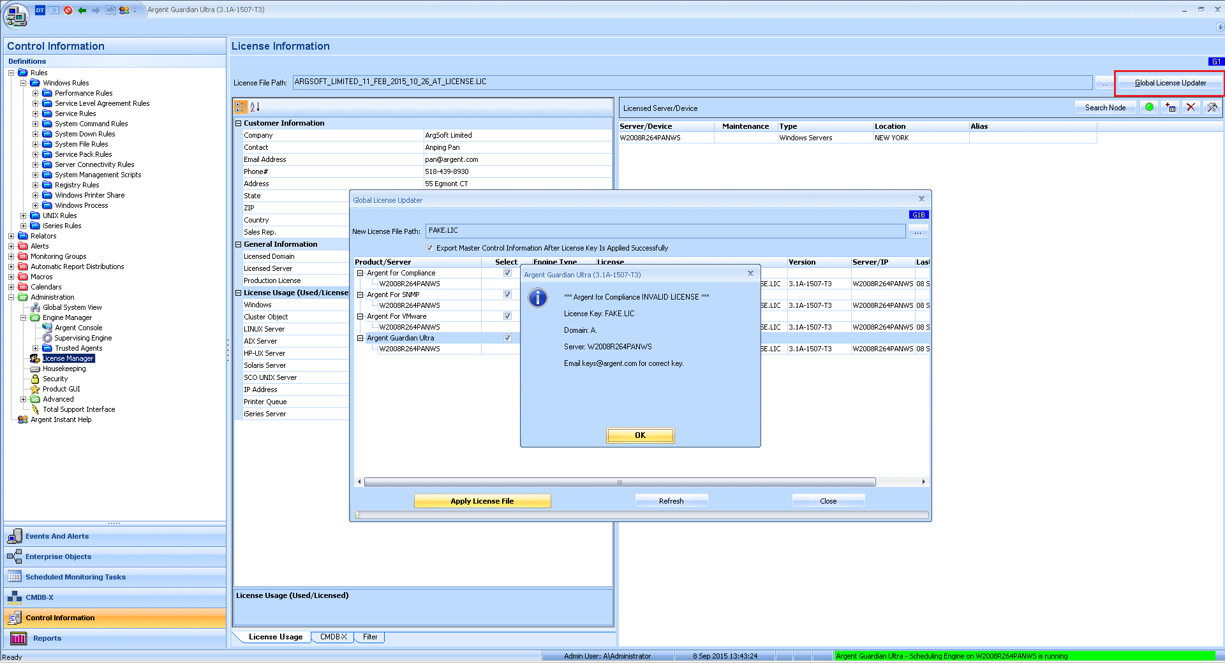The image size is (1225, 663).
Task: Click the hammer and tools settings icon
Action: 1212,107
